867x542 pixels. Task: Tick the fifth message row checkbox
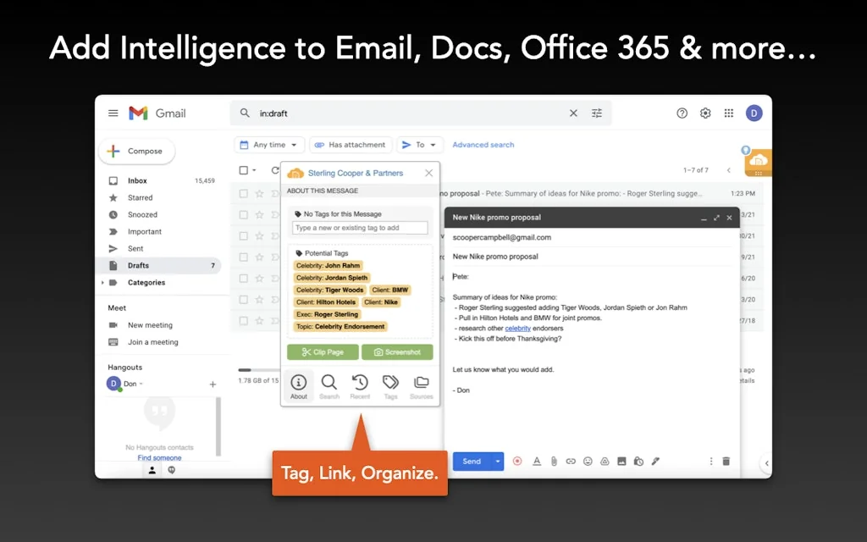(243, 278)
